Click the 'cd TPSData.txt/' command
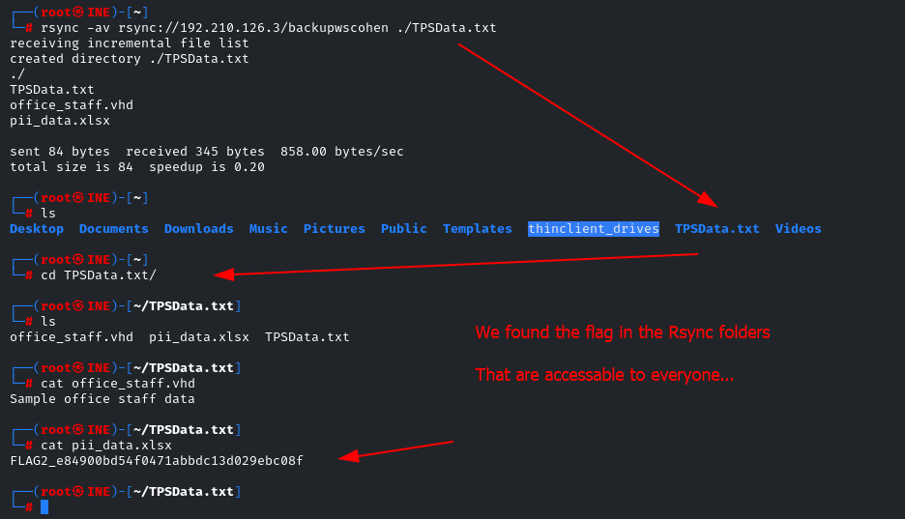Image resolution: width=905 pixels, height=519 pixels. tap(98, 275)
